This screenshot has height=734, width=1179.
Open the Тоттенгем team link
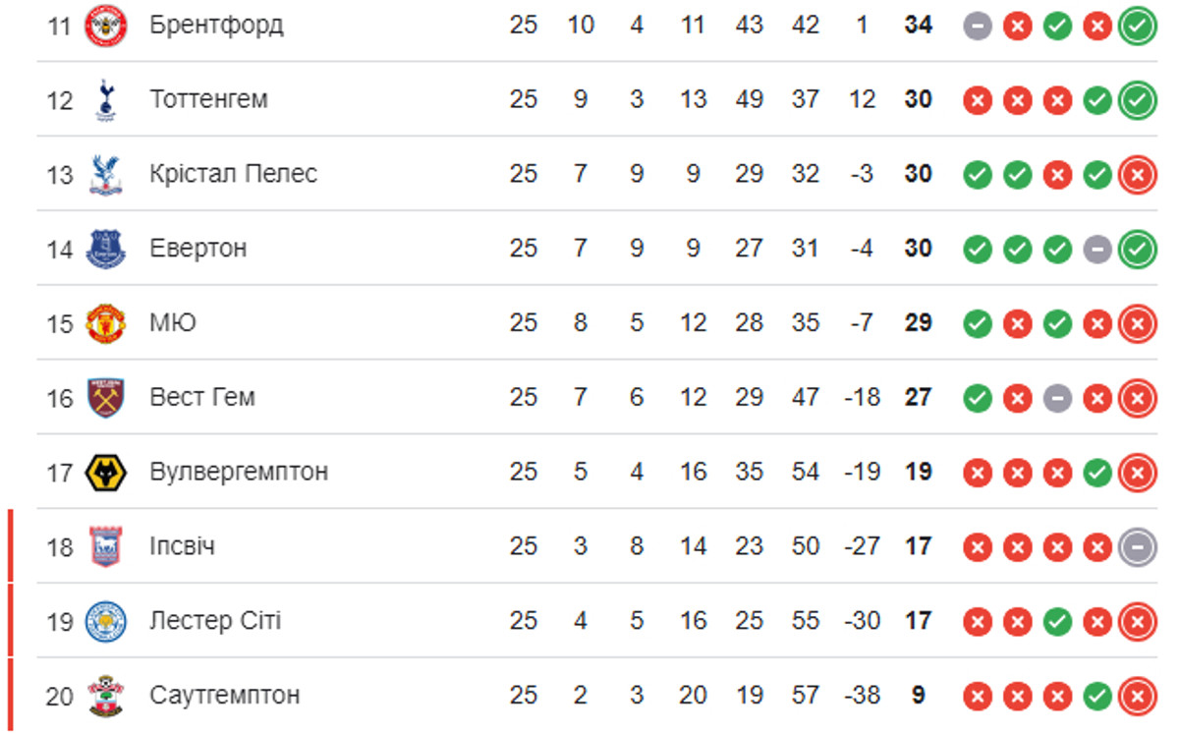click(208, 99)
